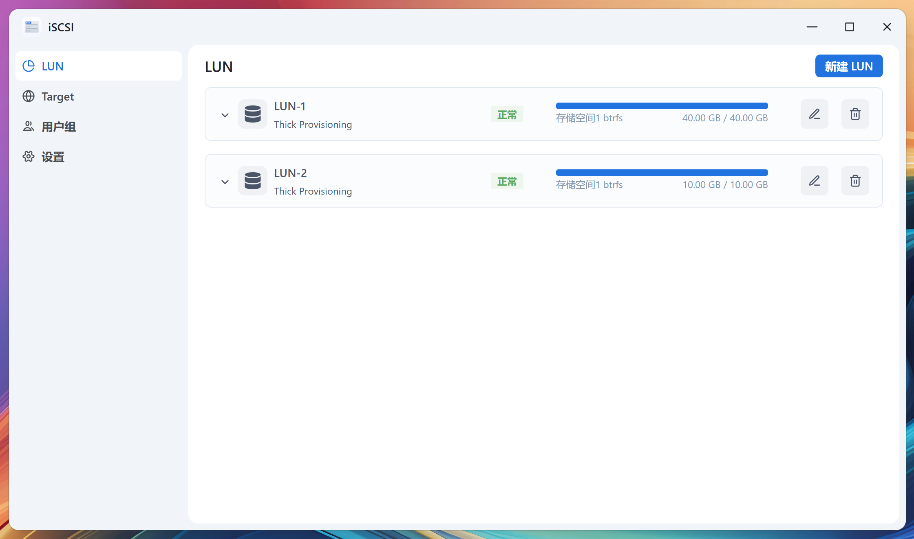This screenshot has width=914, height=539.
Task: Delete LUN-2 using its trash icon
Action: point(855,181)
